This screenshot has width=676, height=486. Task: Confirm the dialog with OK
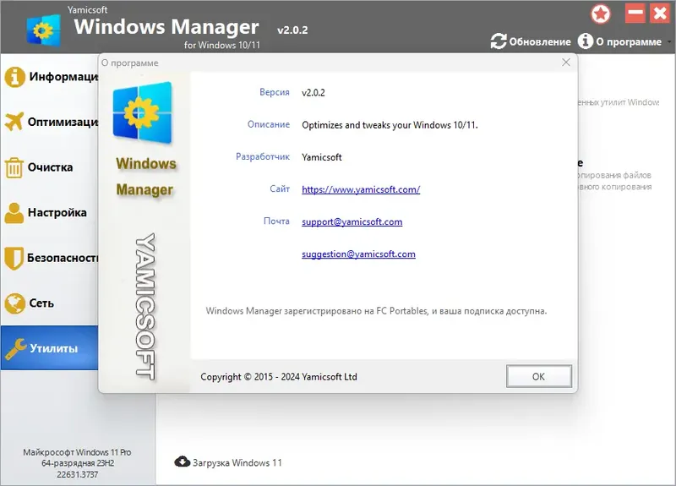coord(539,376)
